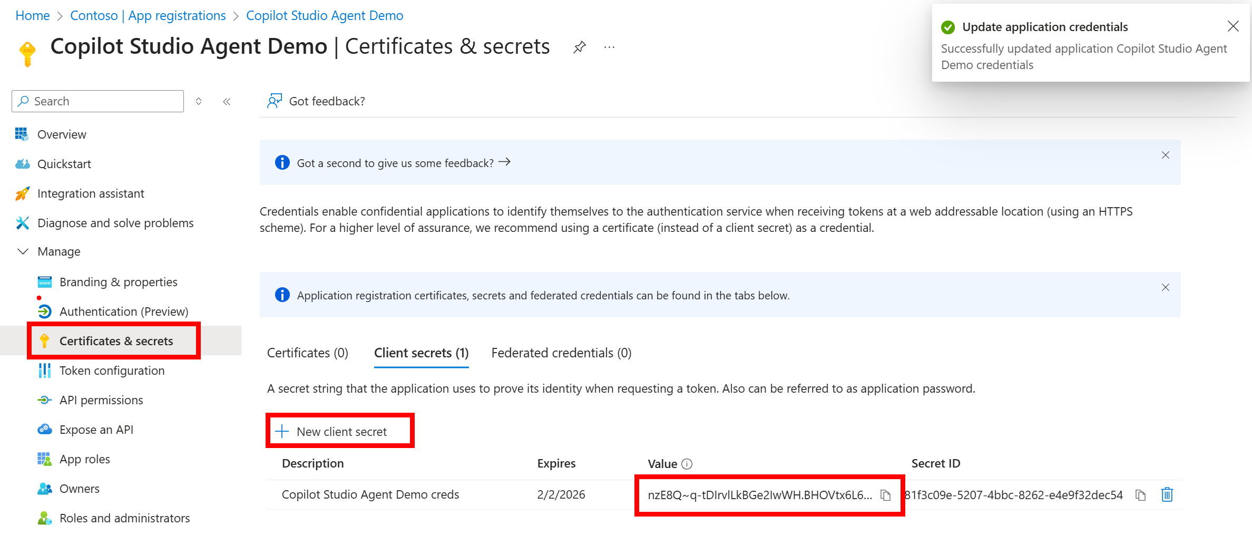Copy the client secret value
The width and height of the screenshot is (1252, 535).
885,495
